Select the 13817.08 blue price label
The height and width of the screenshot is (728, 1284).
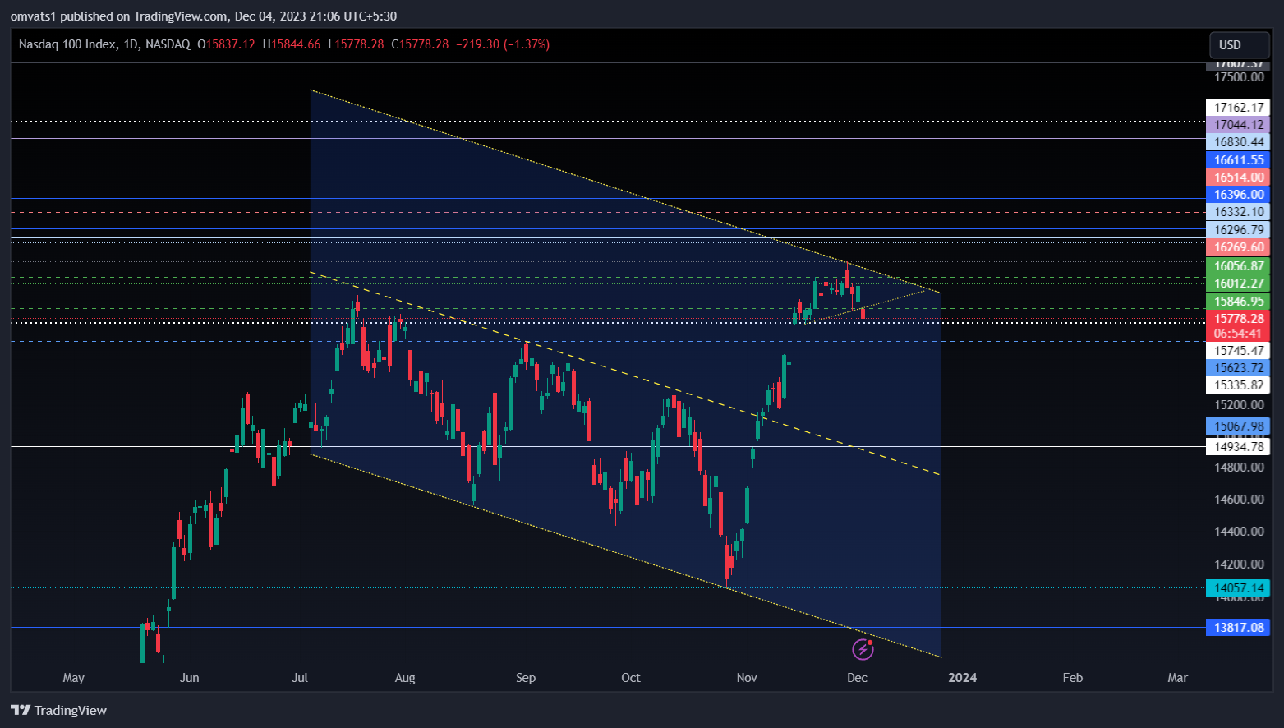[x=1238, y=628]
